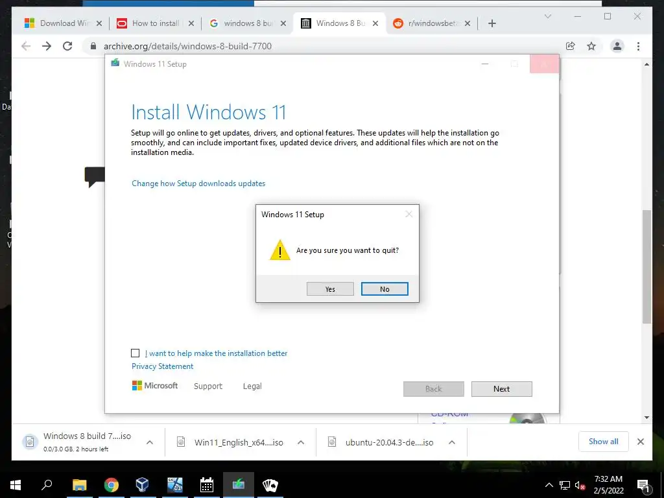The height and width of the screenshot is (498, 664).
Task: Click the Next button in Setup
Action: (501, 389)
